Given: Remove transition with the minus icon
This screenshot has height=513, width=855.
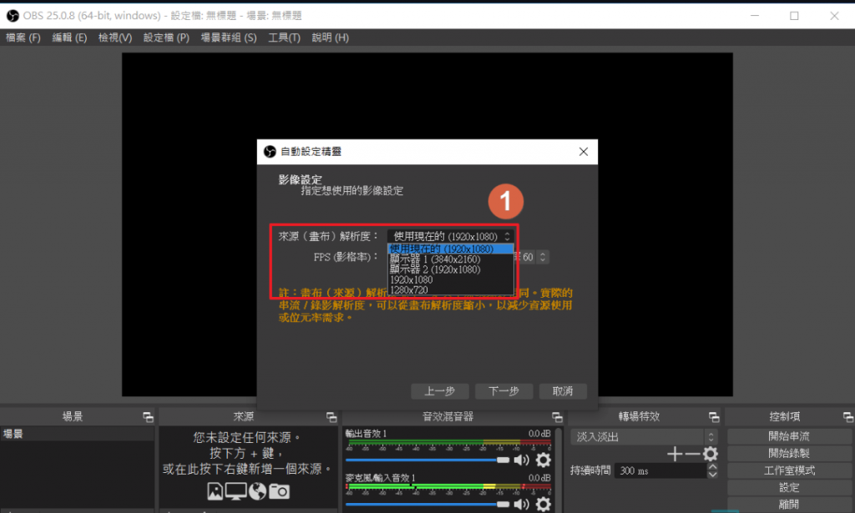Looking at the screenshot, I should click(x=692, y=454).
